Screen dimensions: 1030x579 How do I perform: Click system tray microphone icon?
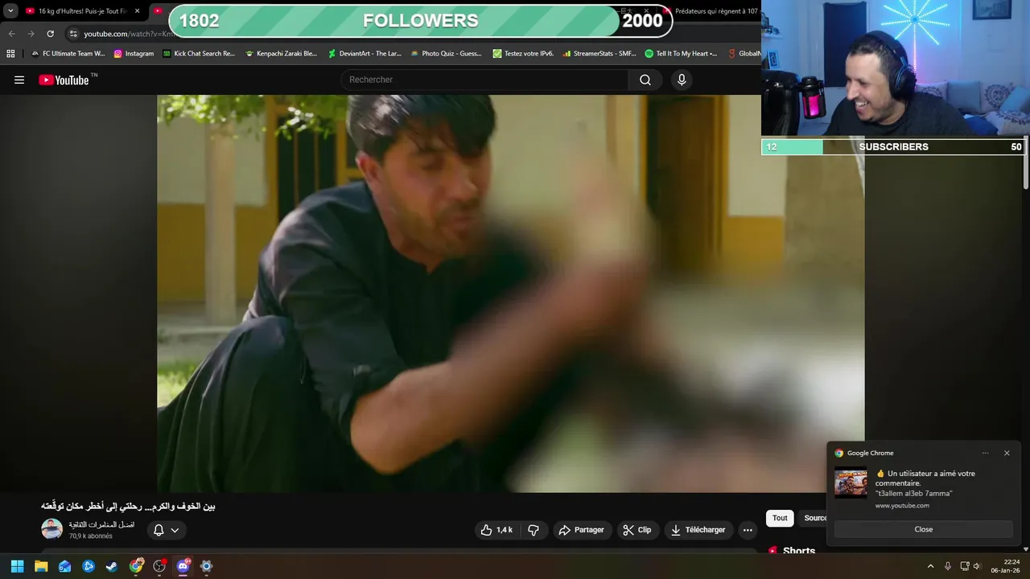click(948, 566)
